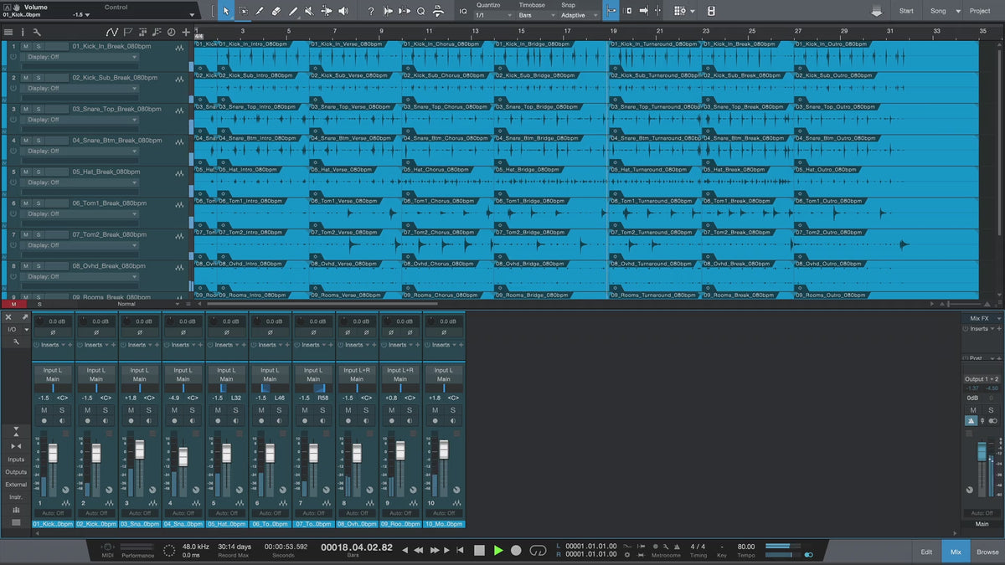Go to the Start page
This screenshot has height=565, width=1005.
tap(906, 11)
